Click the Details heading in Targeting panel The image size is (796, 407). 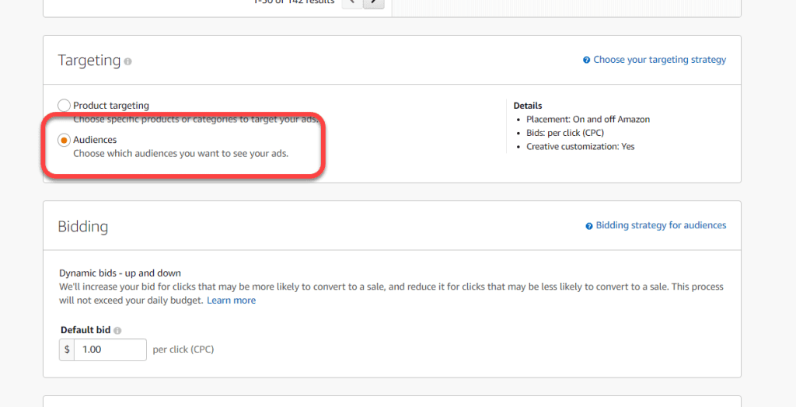528,106
